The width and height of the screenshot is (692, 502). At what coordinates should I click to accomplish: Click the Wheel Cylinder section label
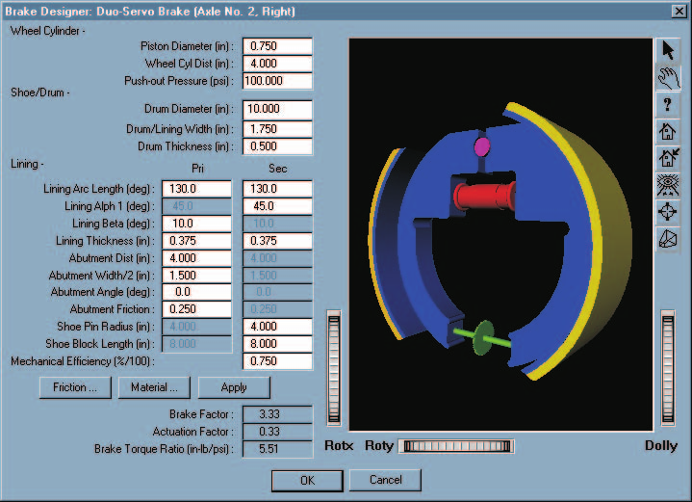click(48, 31)
